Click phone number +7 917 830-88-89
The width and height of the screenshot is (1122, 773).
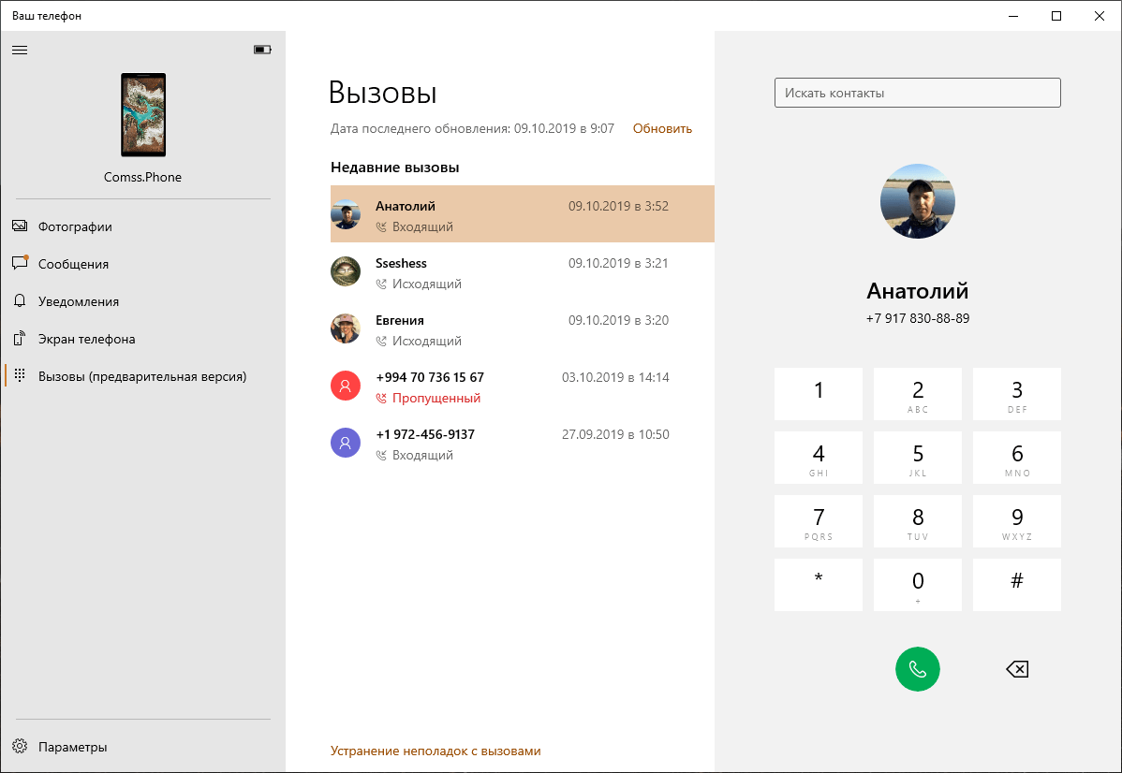tap(917, 318)
